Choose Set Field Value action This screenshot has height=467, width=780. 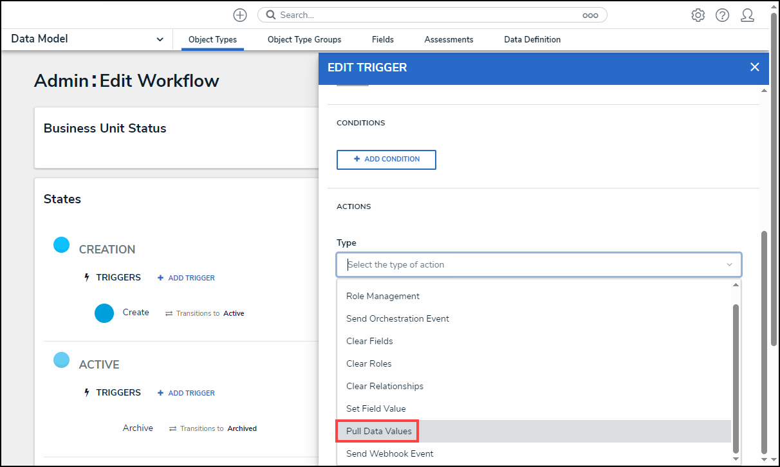tap(376, 408)
